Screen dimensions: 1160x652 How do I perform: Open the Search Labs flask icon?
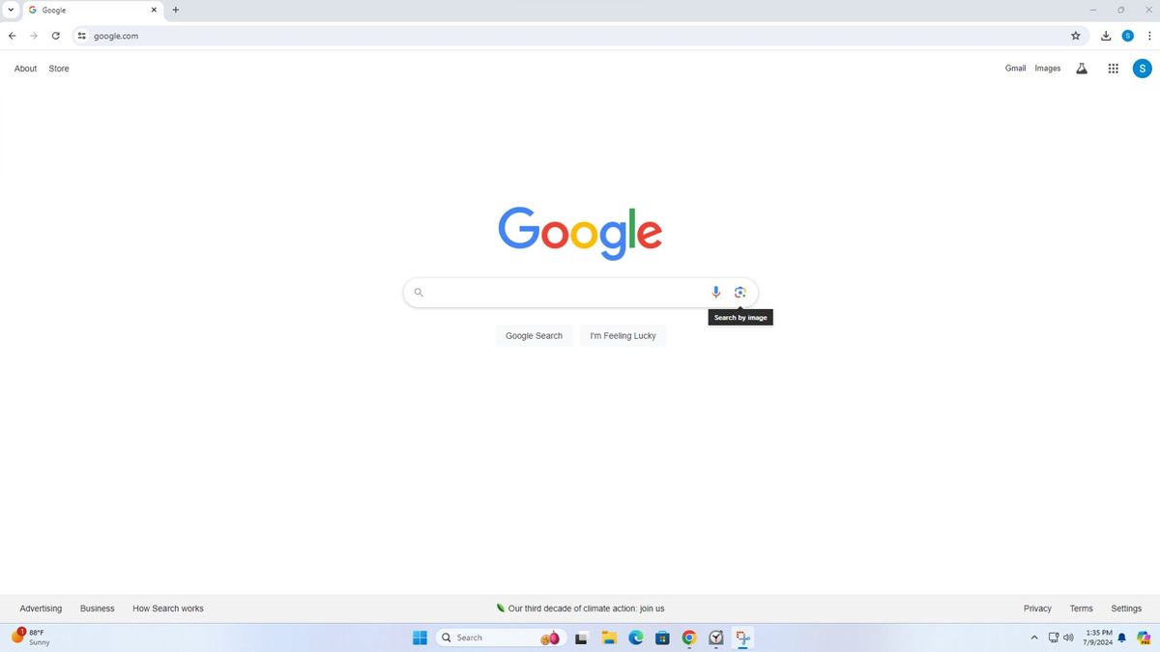pos(1082,68)
